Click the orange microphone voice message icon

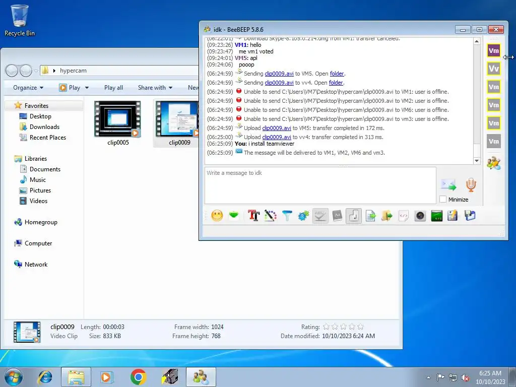click(x=471, y=184)
